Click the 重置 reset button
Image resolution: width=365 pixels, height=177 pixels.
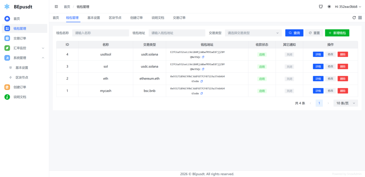314,33
